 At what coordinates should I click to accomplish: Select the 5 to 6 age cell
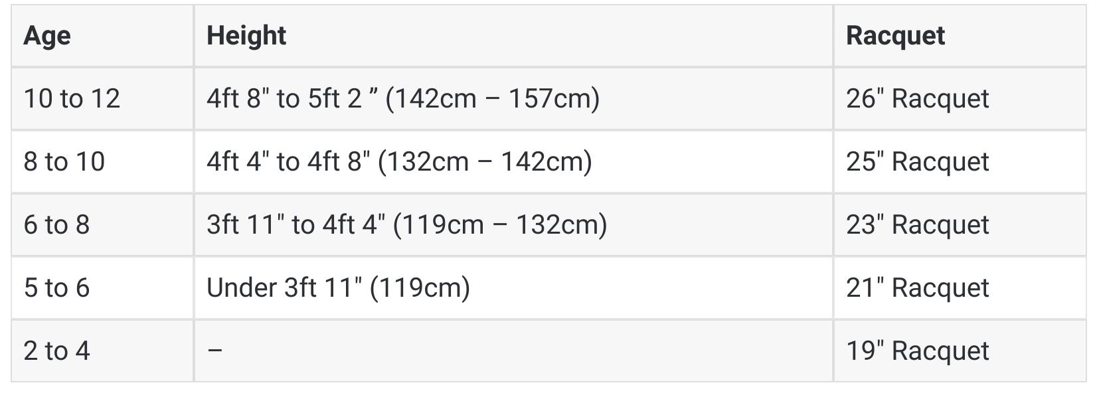[102, 287]
